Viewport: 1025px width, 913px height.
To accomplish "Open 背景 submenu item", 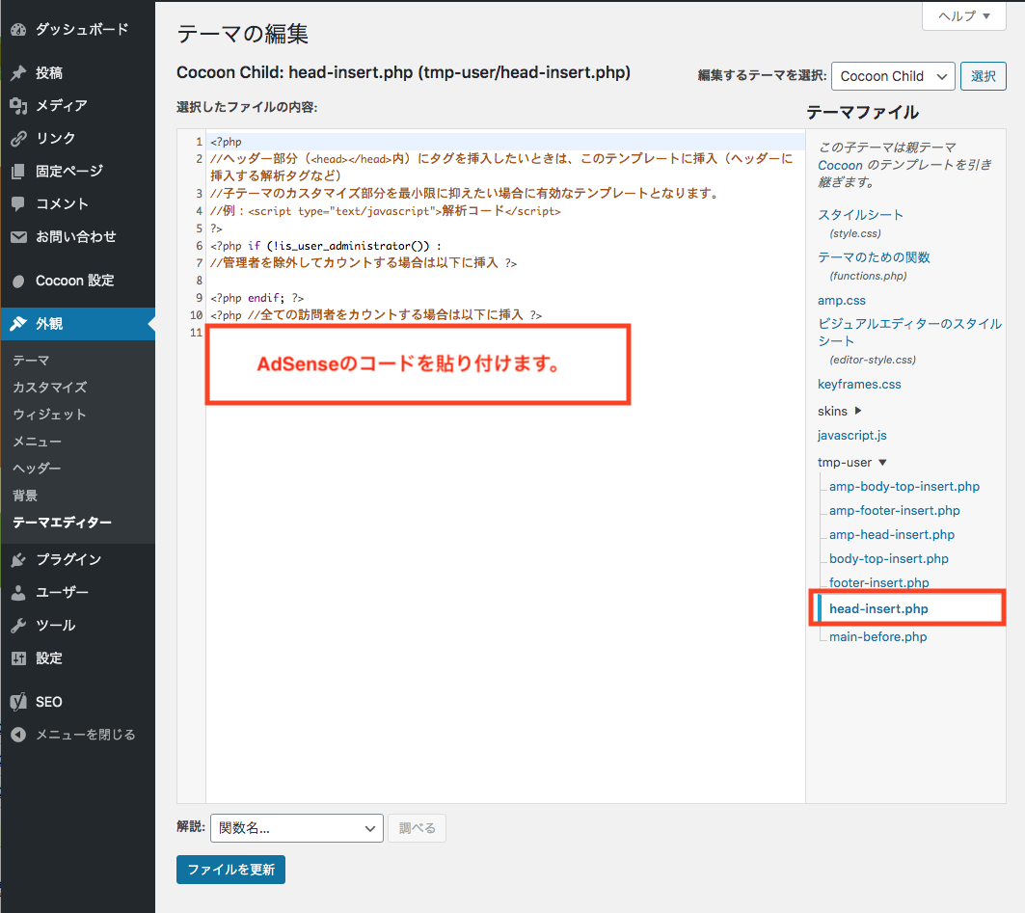I will (x=25, y=496).
